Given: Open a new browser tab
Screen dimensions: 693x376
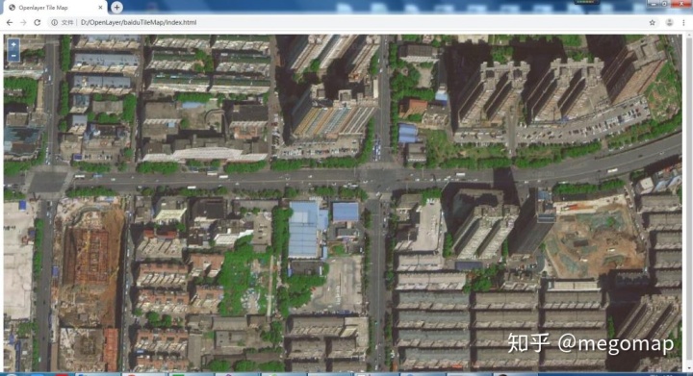Looking at the screenshot, I should [116, 7].
